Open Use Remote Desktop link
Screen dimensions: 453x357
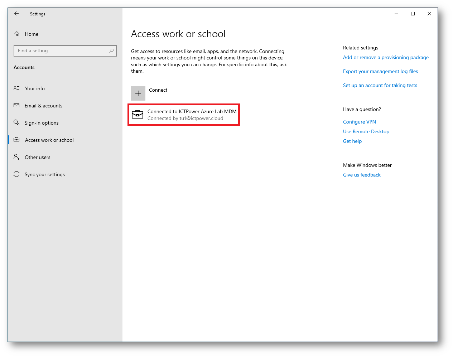point(366,131)
